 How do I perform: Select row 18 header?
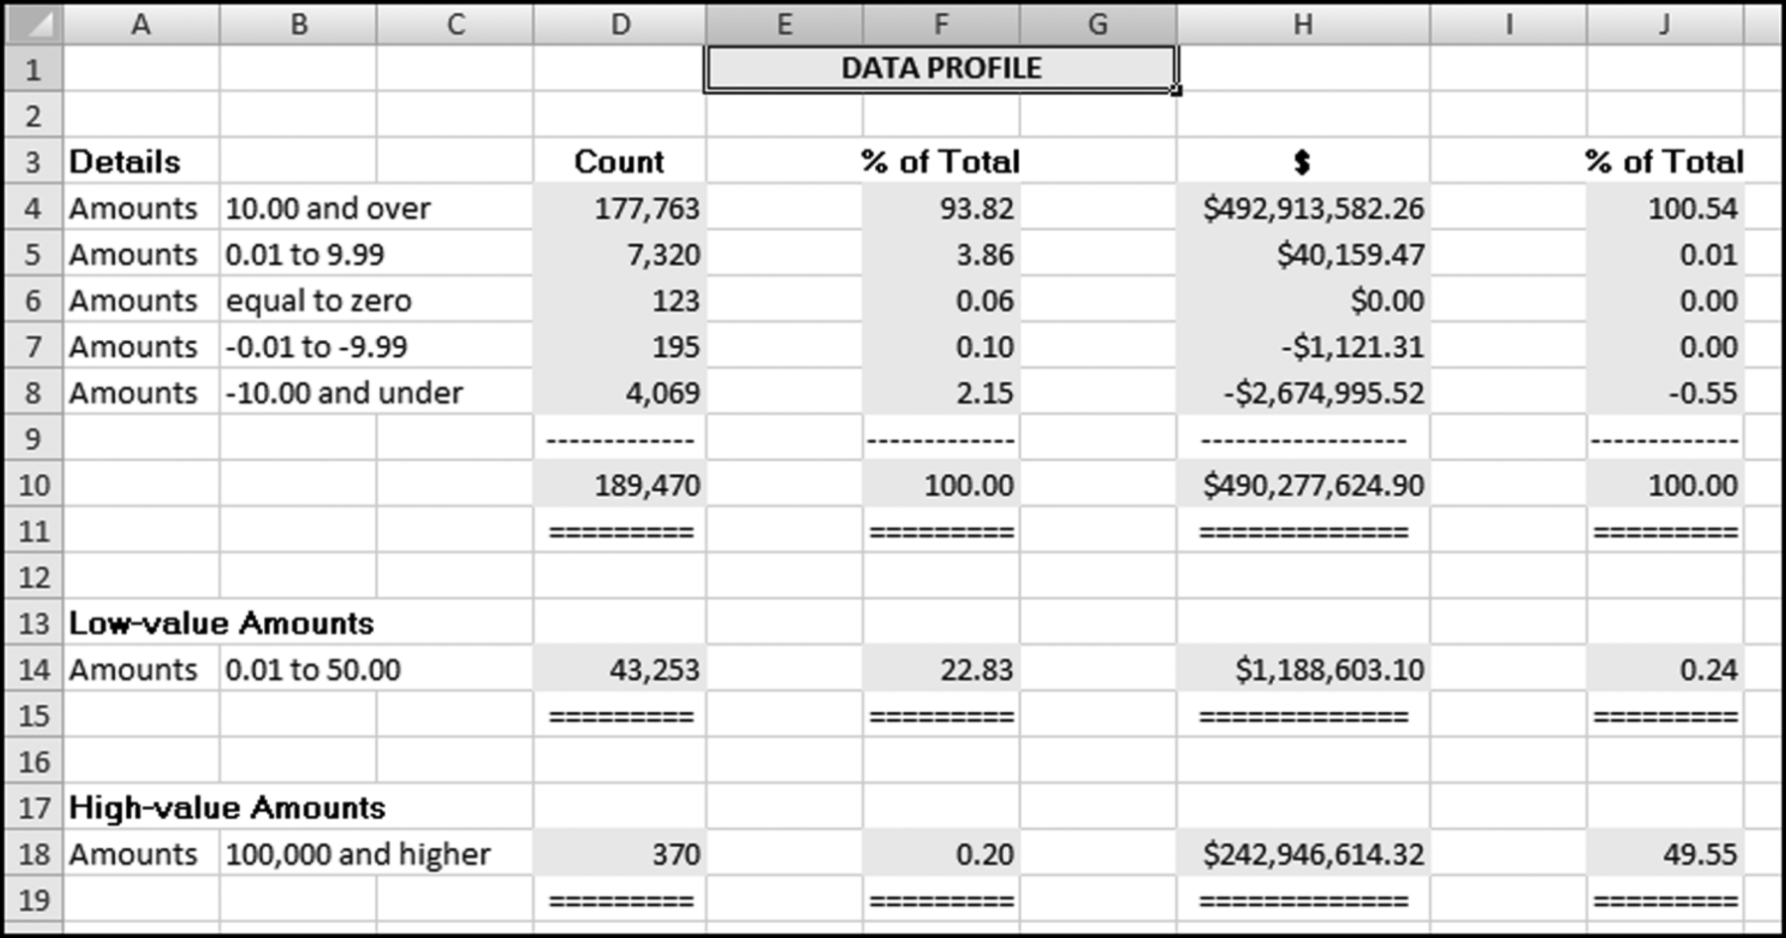click(x=34, y=854)
